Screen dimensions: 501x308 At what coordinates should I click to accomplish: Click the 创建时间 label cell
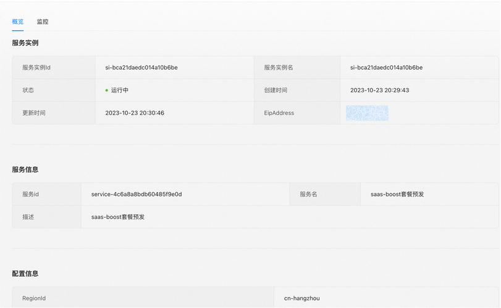pyautogui.click(x=297, y=90)
